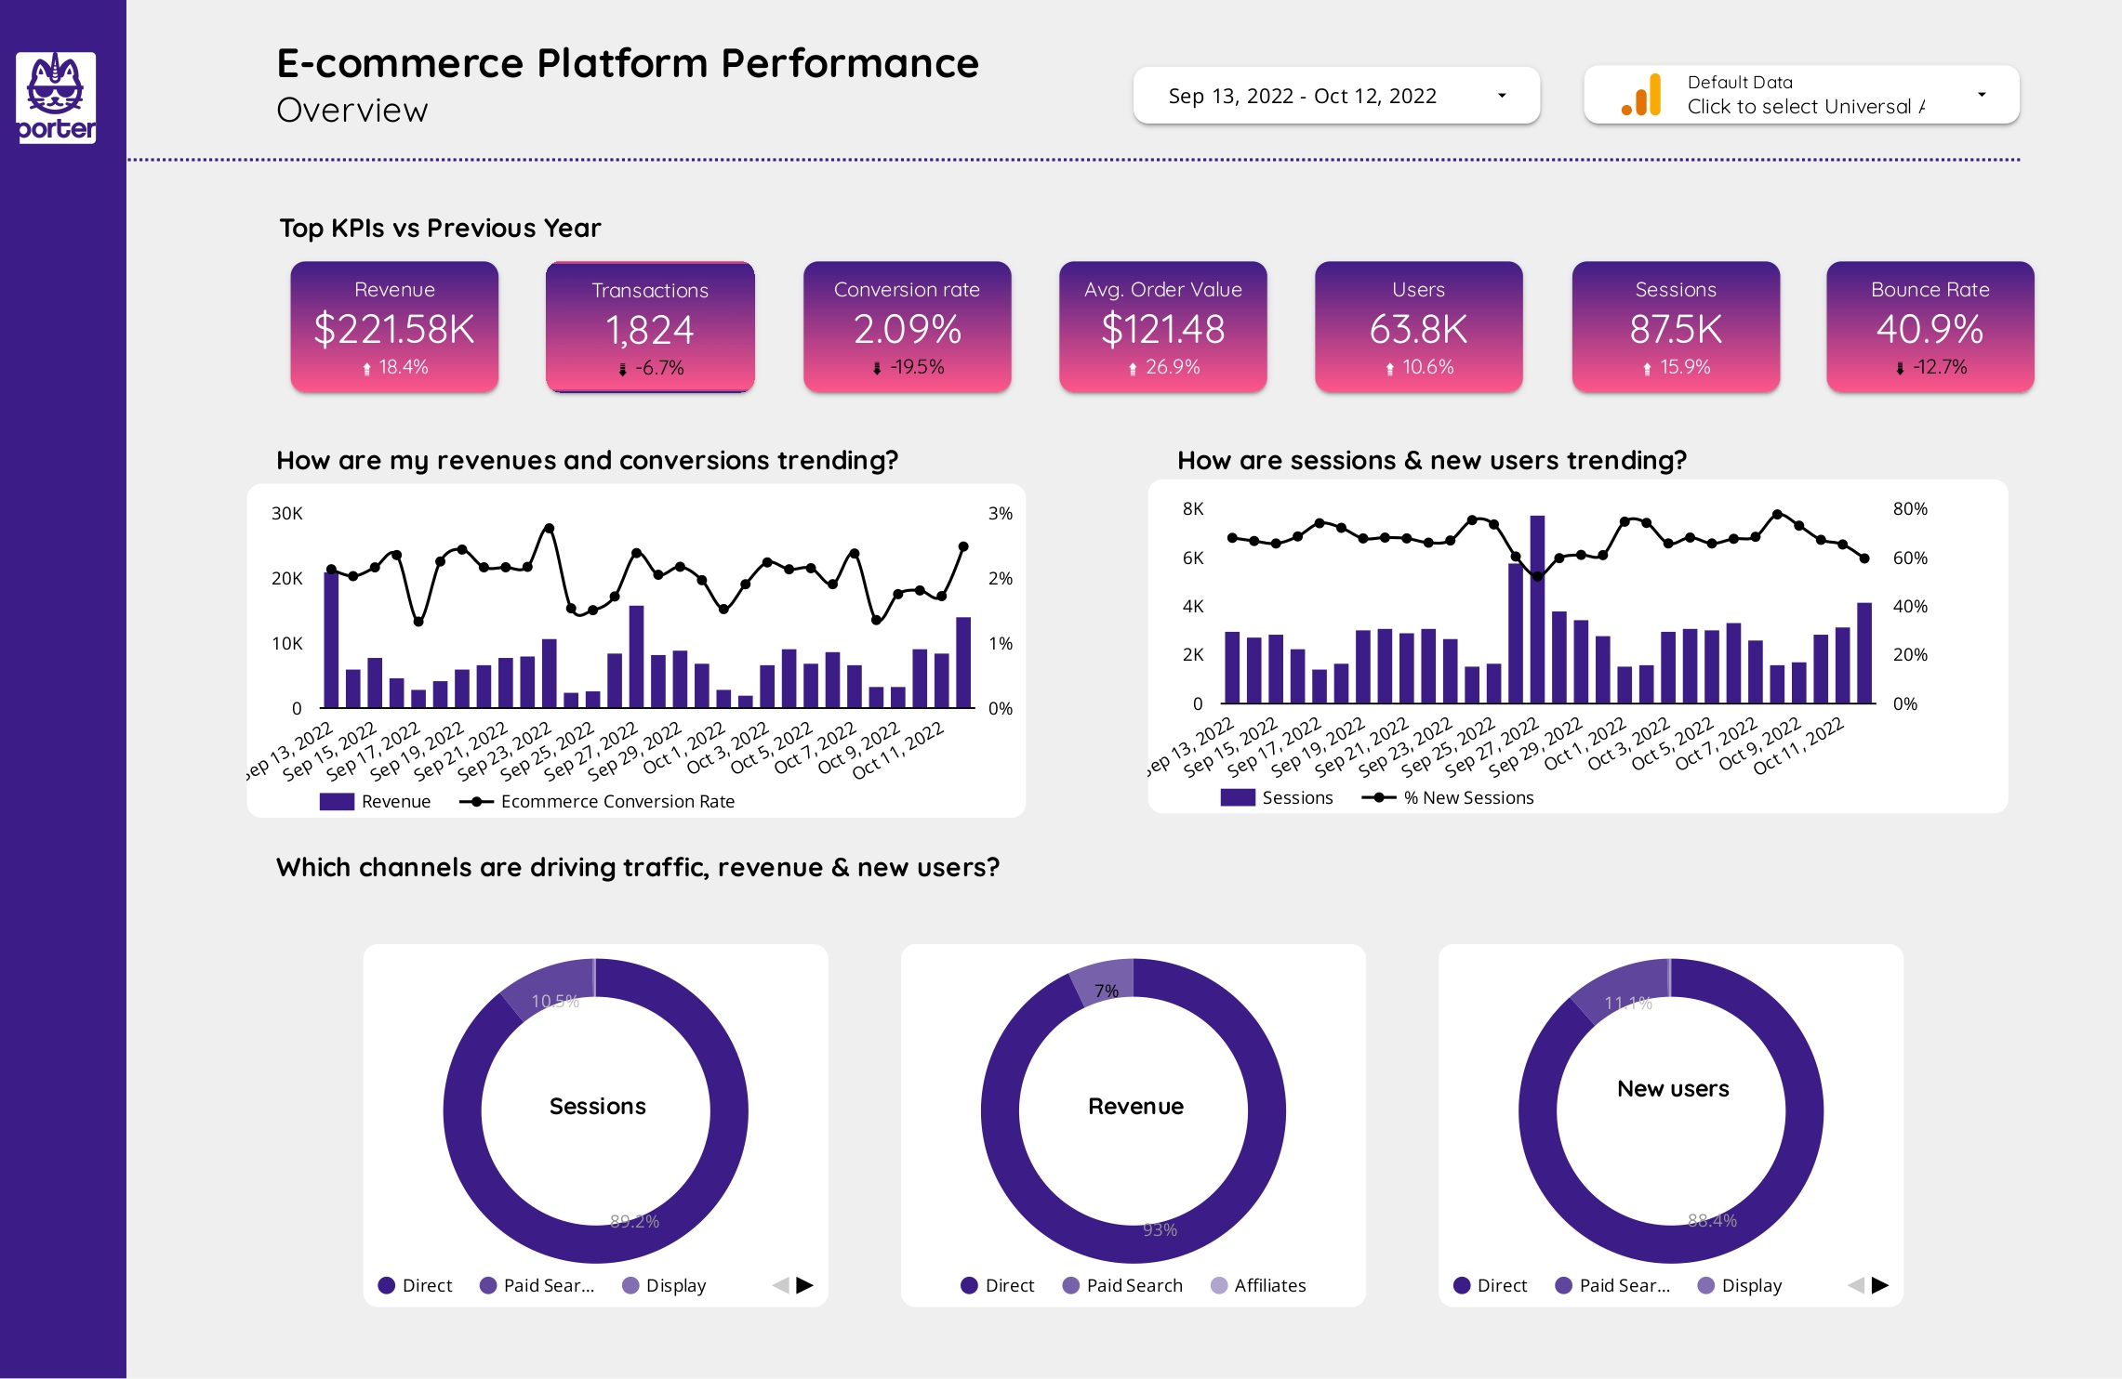2122x1379 pixels.
Task: Open the Sep 13 - Oct 12 date range dropdown
Action: (x=1335, y=96)
